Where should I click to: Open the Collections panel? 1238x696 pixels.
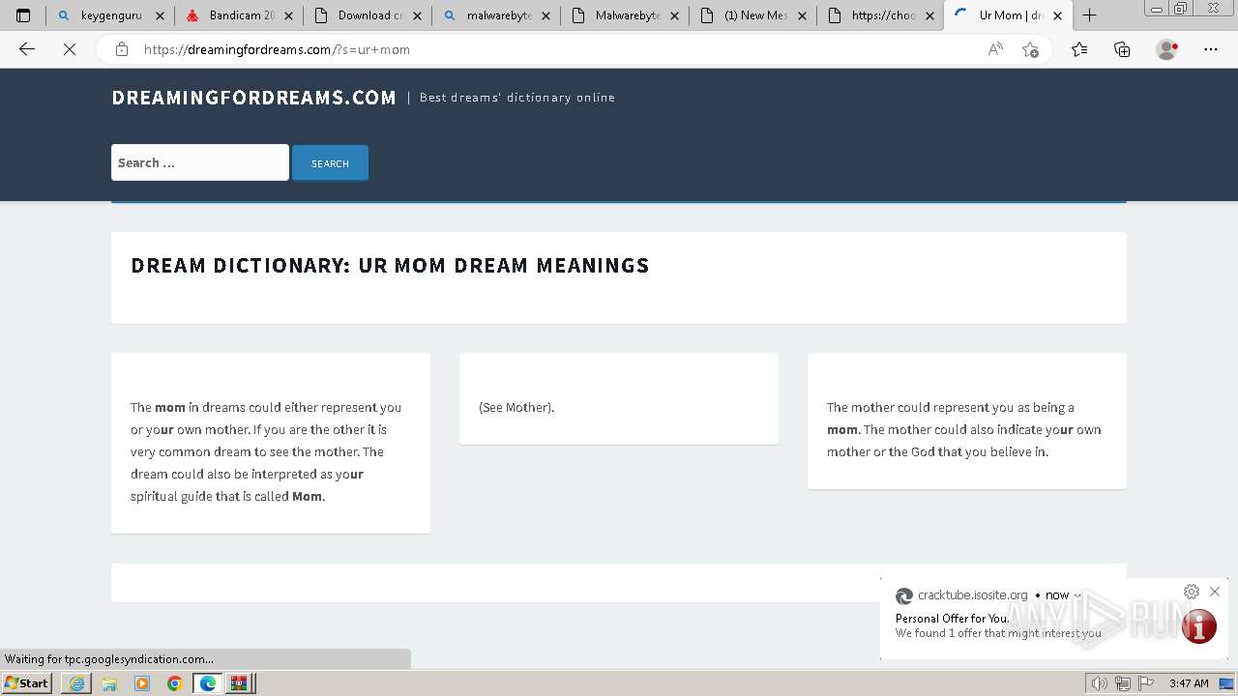coord(1122,49)
